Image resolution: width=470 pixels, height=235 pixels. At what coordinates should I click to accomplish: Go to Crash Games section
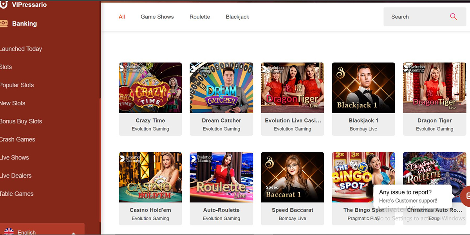[x=18, y=139]
